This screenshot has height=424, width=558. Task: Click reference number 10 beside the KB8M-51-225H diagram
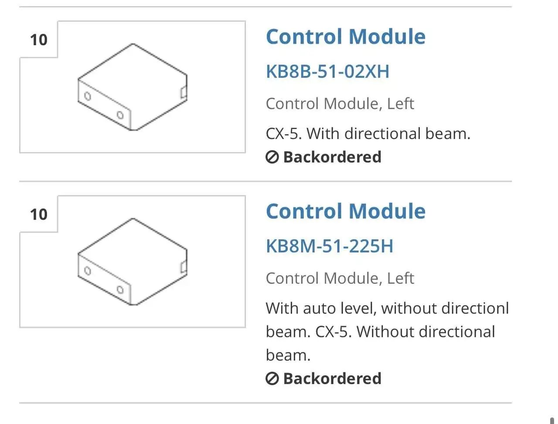pos(38,214)
